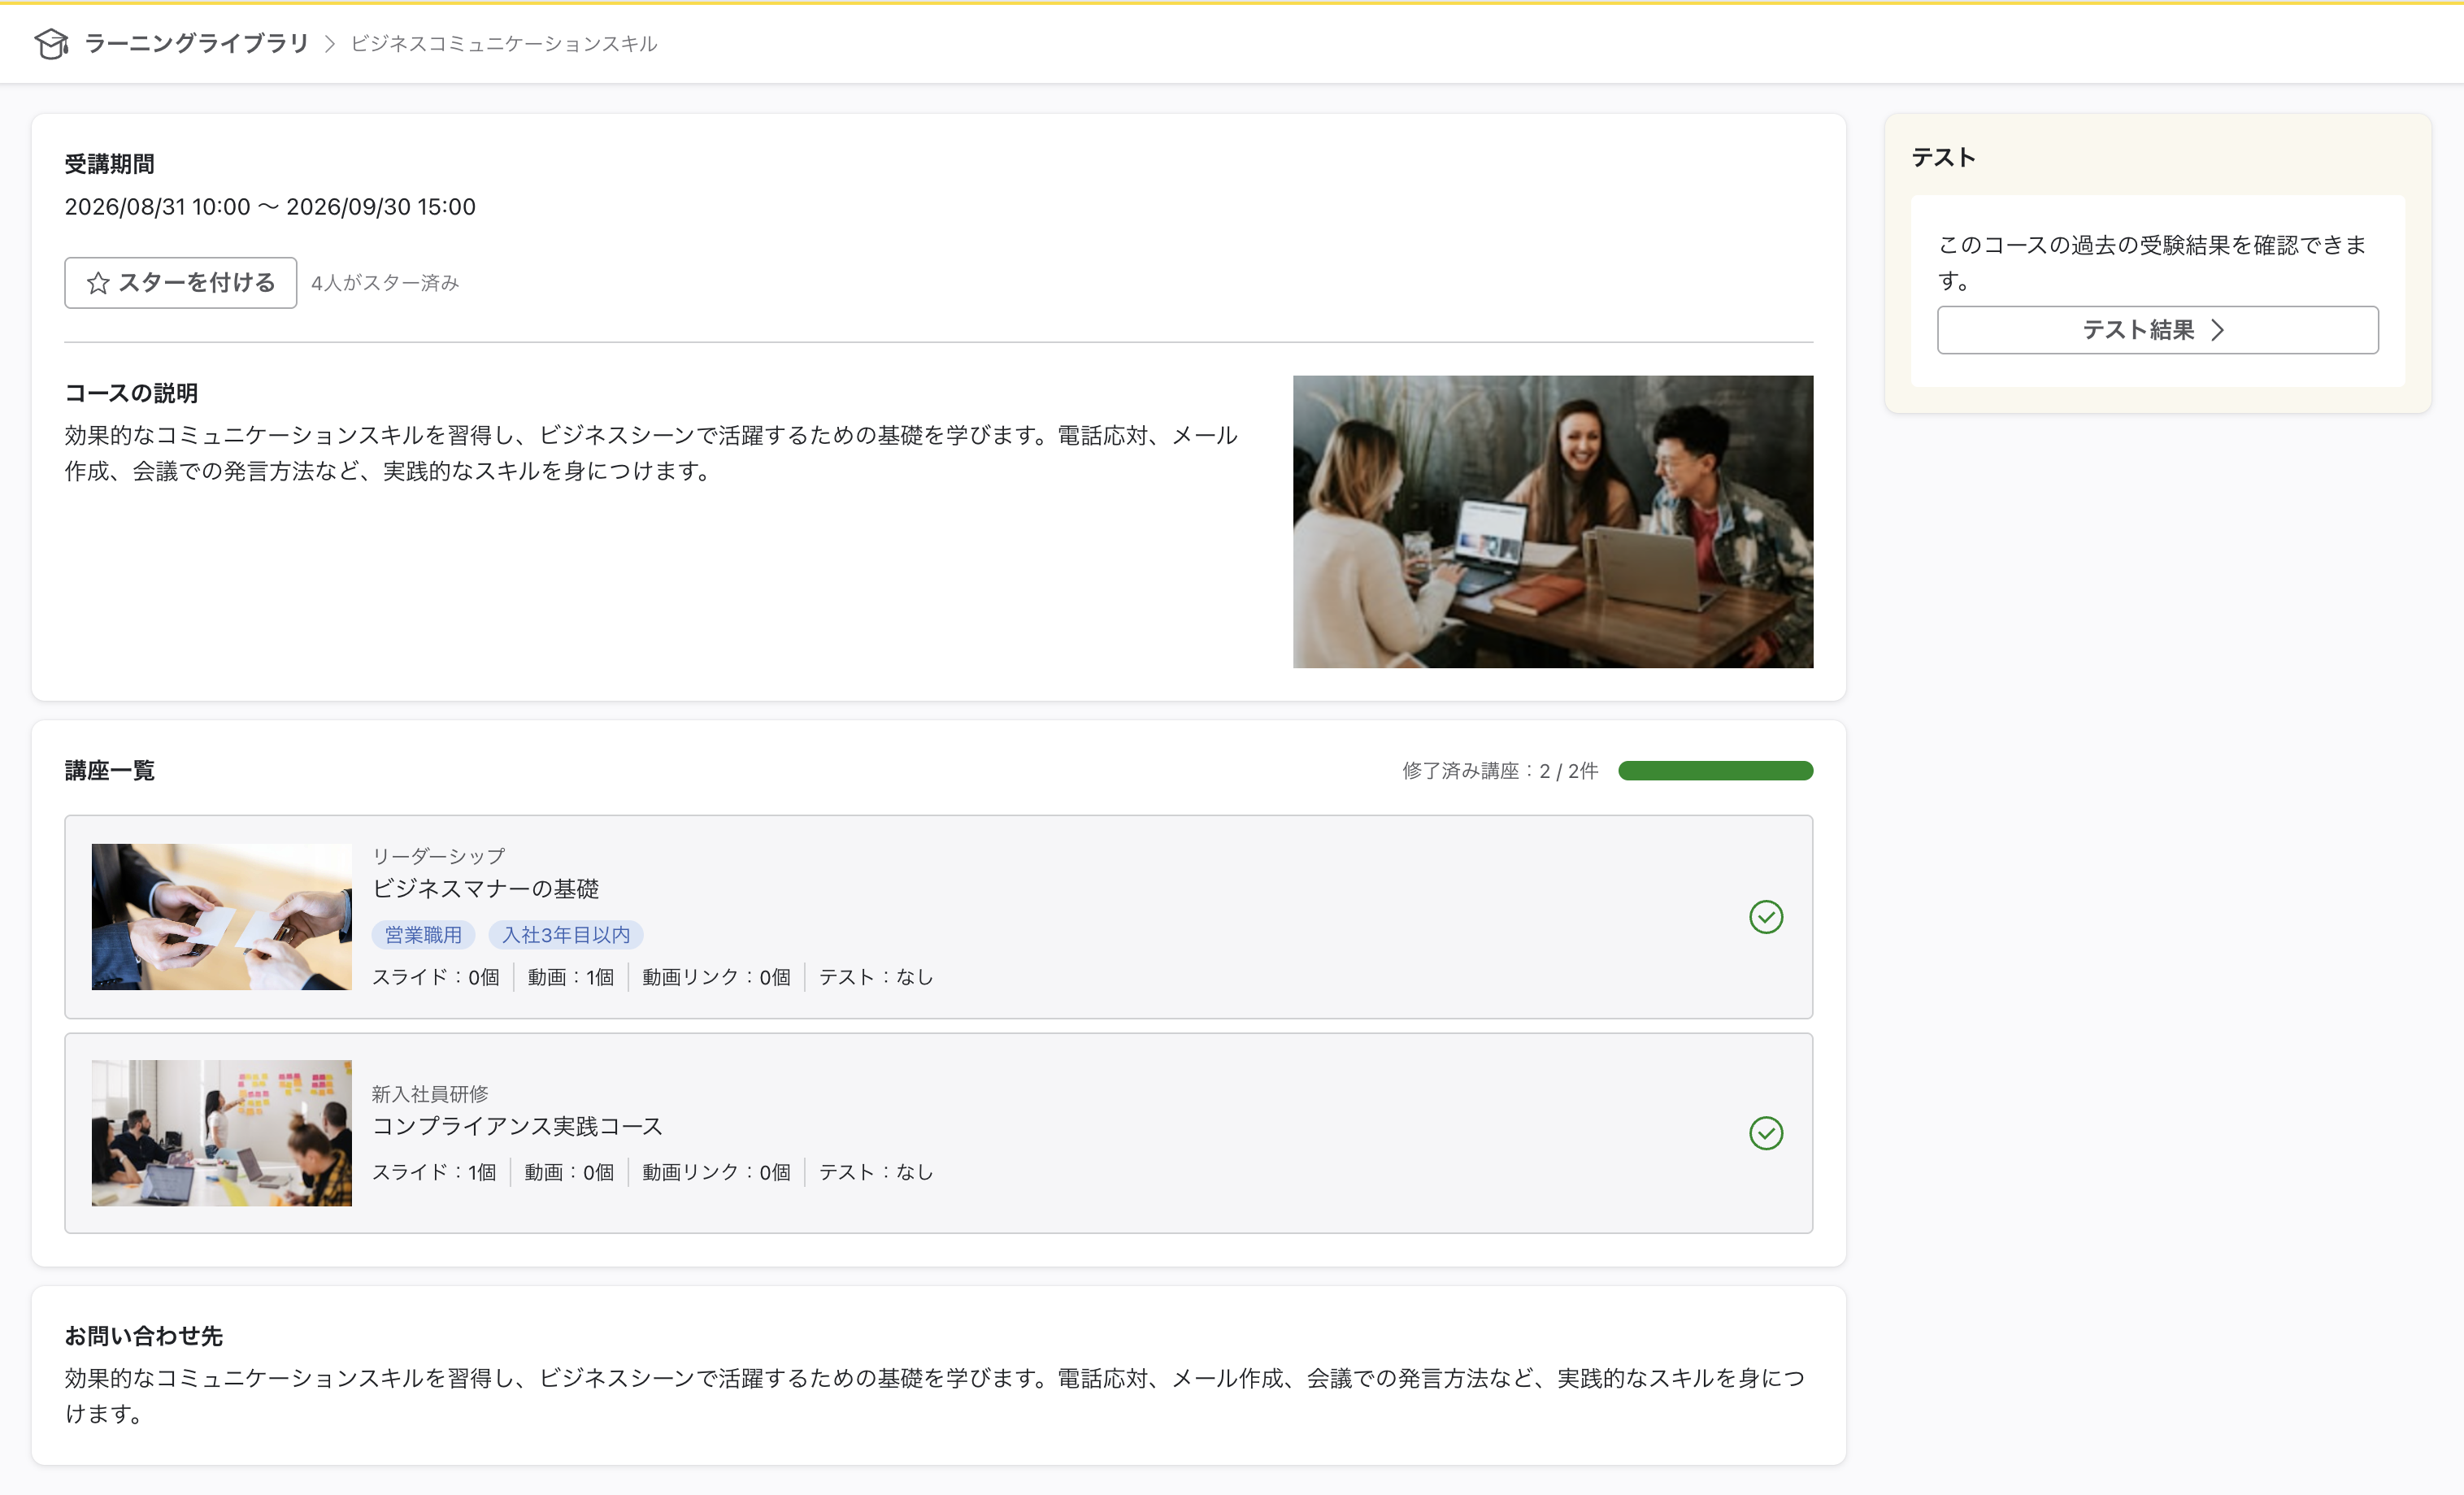Click the 新入社員研修 category label

tap(430, 1094)
